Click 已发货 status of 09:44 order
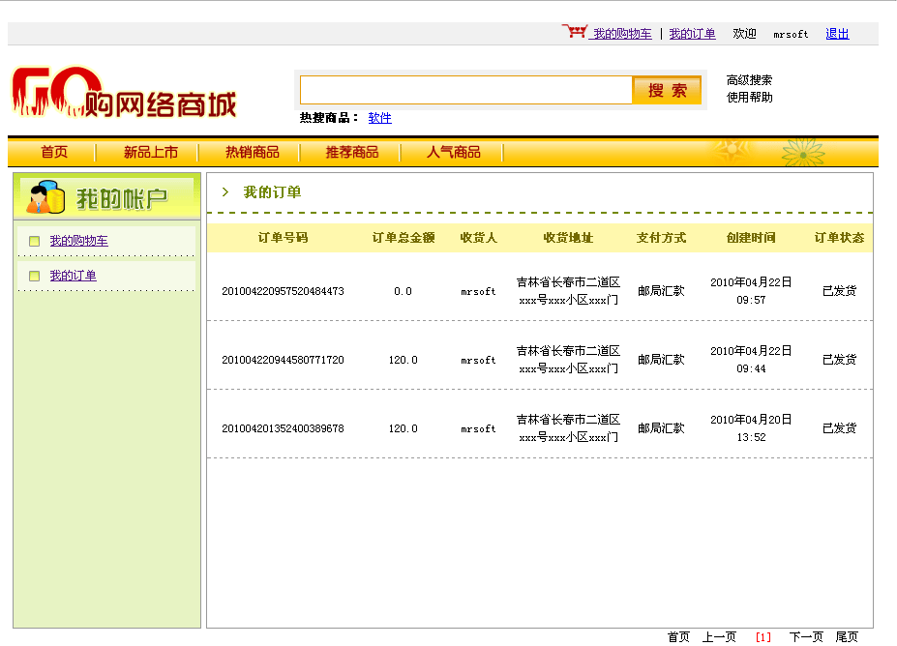897x646 pixels. point(839,360)
